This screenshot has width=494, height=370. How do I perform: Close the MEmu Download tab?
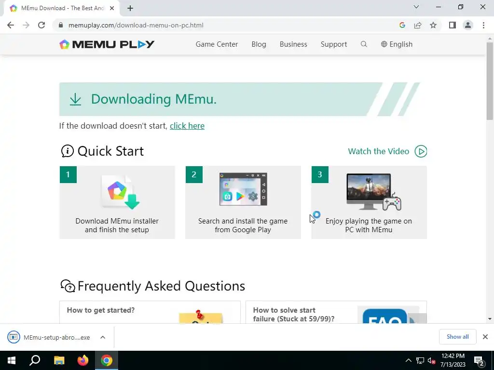[x=112, y=8]
